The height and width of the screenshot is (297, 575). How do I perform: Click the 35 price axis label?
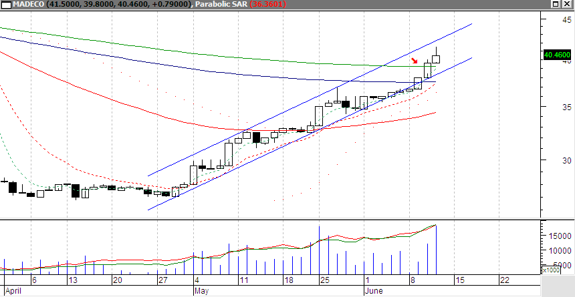coord(567,107)
